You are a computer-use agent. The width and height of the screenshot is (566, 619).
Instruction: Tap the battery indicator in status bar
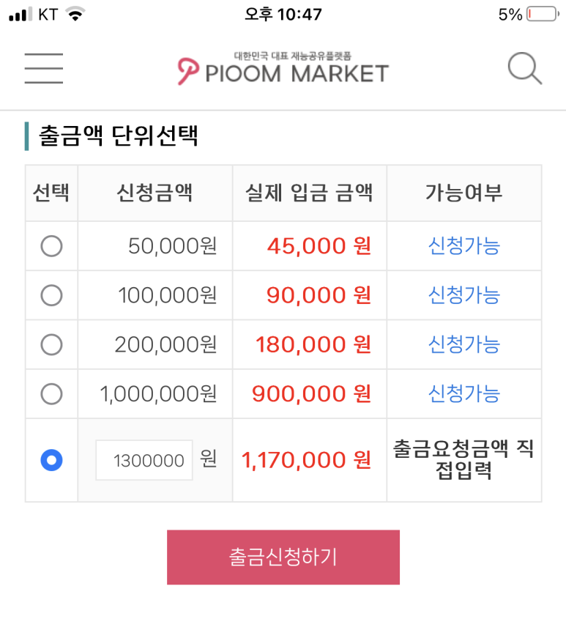click(x=542, y=15)
